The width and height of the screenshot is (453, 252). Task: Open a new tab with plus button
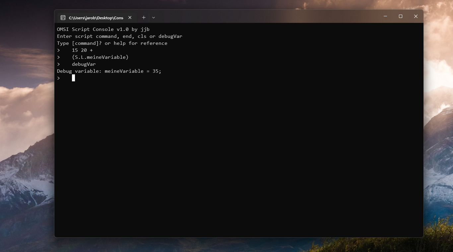[x=144, y=18]
